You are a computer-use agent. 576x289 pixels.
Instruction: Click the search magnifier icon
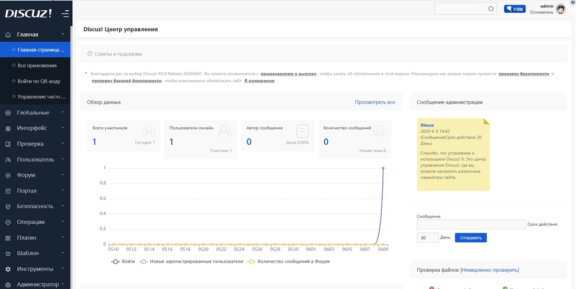pos(491,9)
